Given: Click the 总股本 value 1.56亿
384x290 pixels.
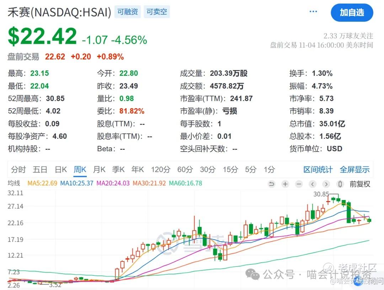Looking at the screenshot, I should (330, 136).
